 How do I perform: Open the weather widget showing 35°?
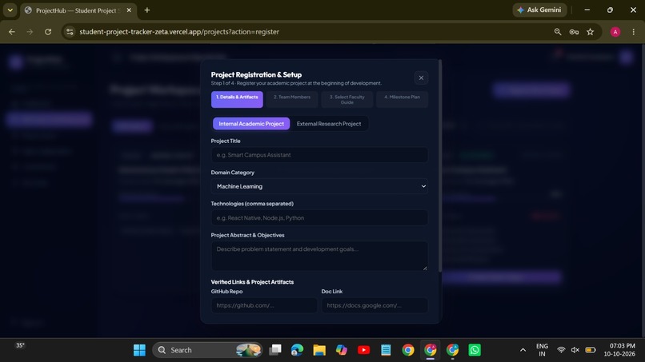(x=20, y=345)
